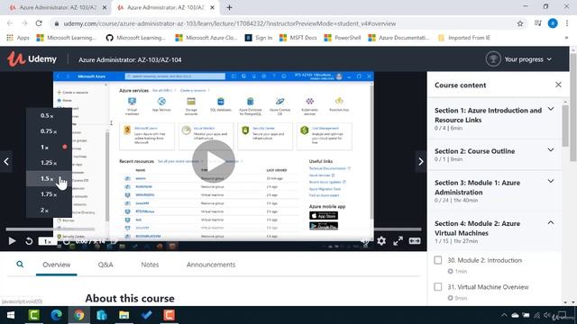Open Imported From IE bookmarks folder
The width and height of the screenshot is (577, 324).
[464, 38]
